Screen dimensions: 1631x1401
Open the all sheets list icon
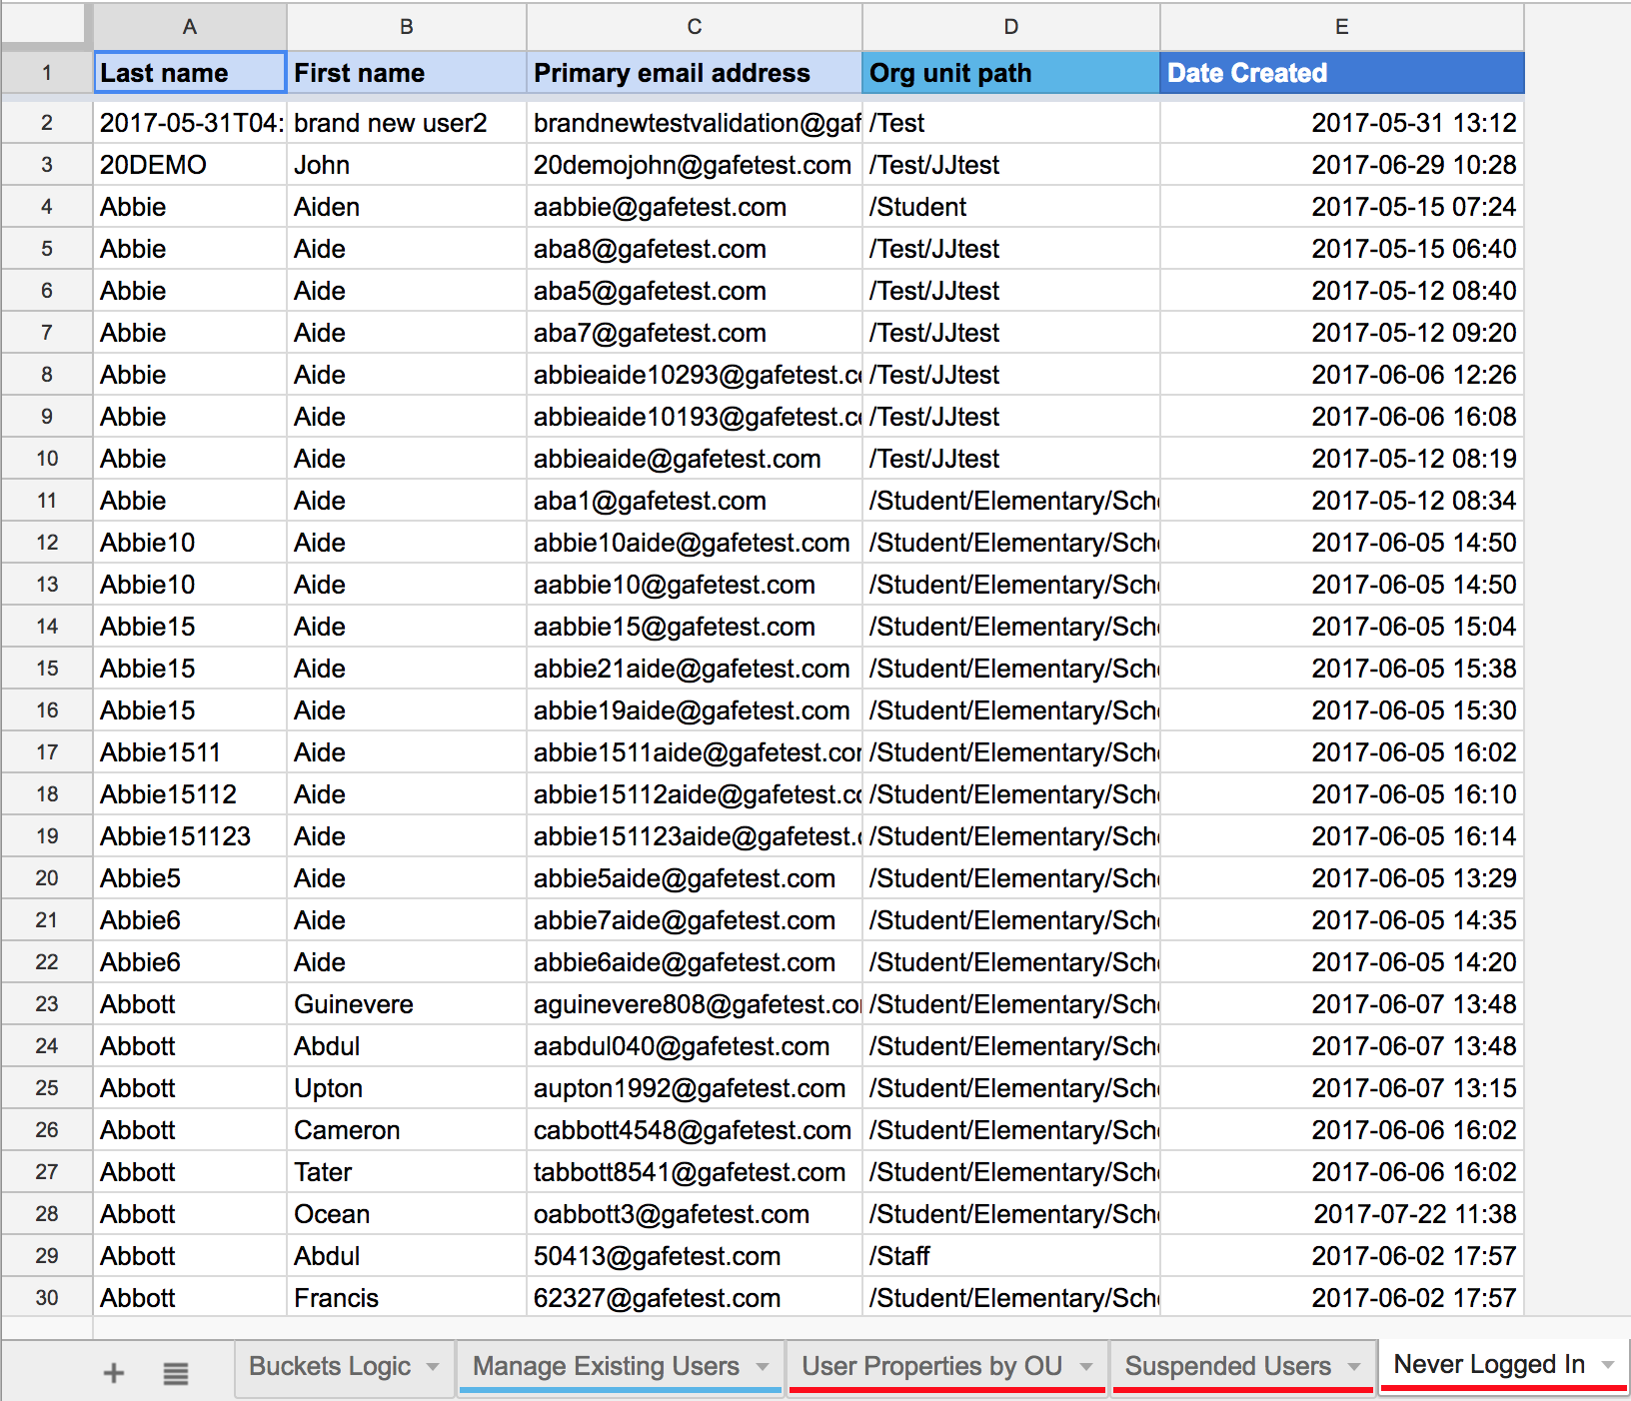pos(176,1373)
